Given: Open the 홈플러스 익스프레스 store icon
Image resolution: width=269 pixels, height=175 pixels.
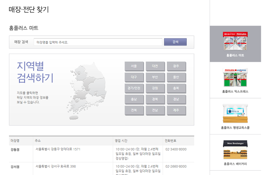Looking at the screenshot, I should coord(235,77).
